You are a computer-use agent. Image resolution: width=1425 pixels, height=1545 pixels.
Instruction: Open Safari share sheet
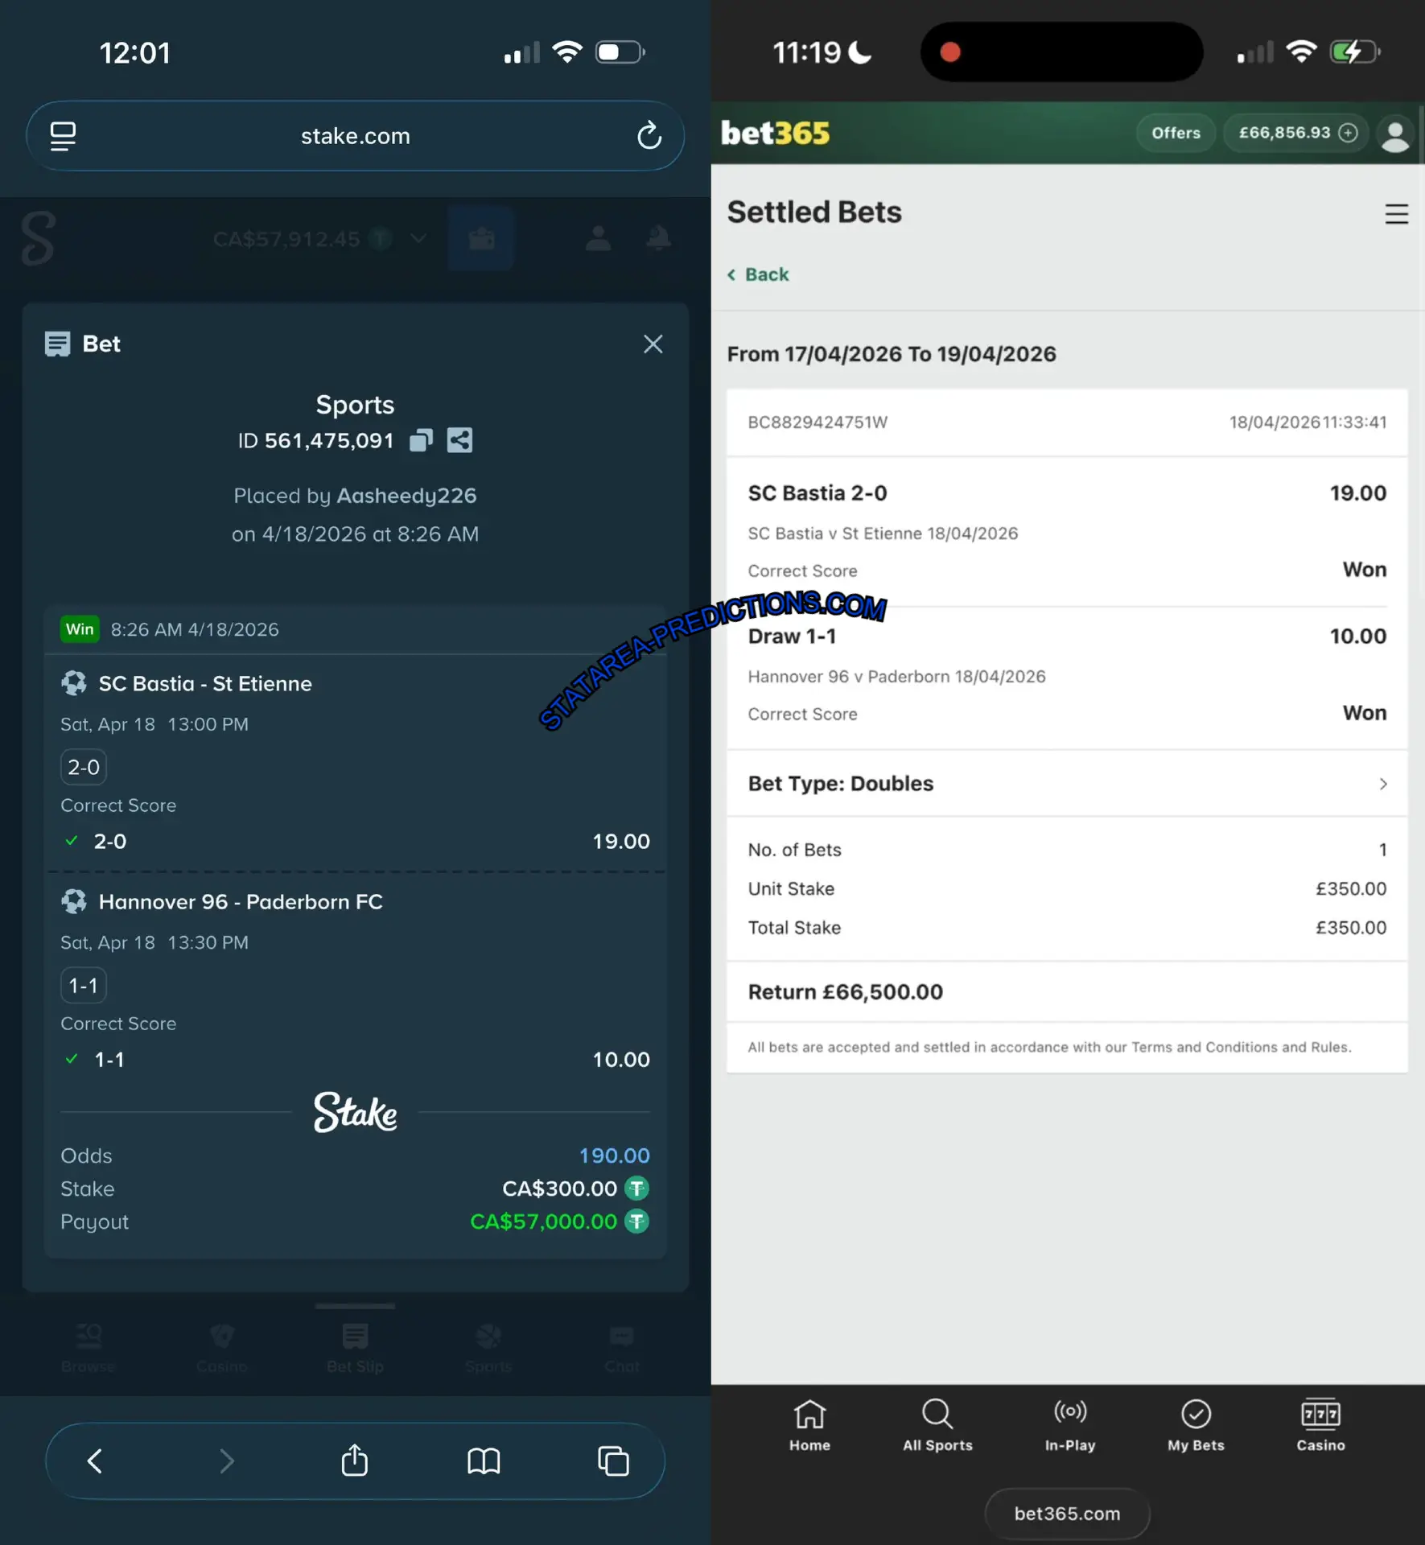coord(354,1461)
